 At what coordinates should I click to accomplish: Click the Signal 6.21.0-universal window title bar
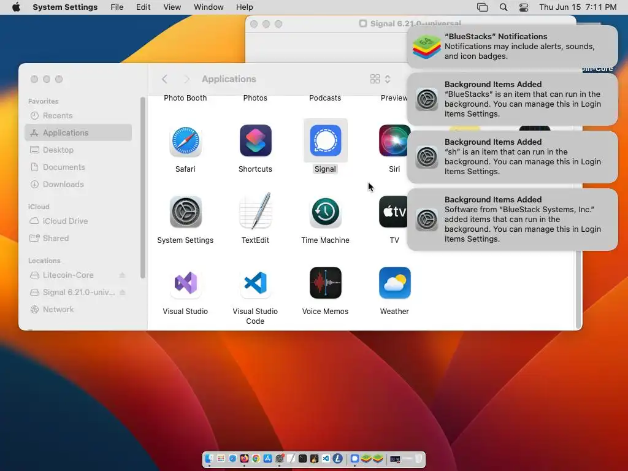(326, 24)
